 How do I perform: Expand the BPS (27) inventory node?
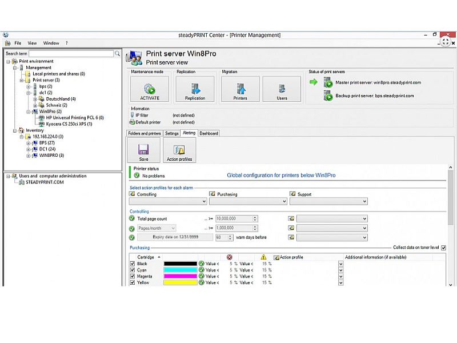click(28, 143)
